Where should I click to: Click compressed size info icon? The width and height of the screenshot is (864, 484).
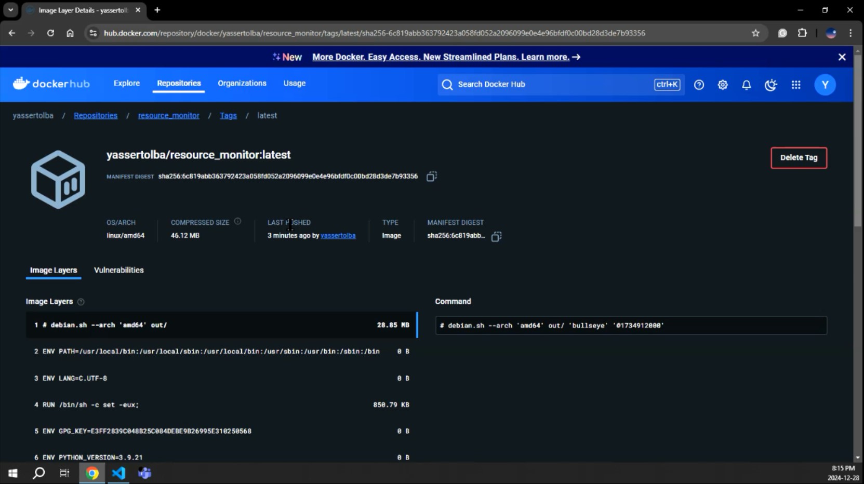237,221
